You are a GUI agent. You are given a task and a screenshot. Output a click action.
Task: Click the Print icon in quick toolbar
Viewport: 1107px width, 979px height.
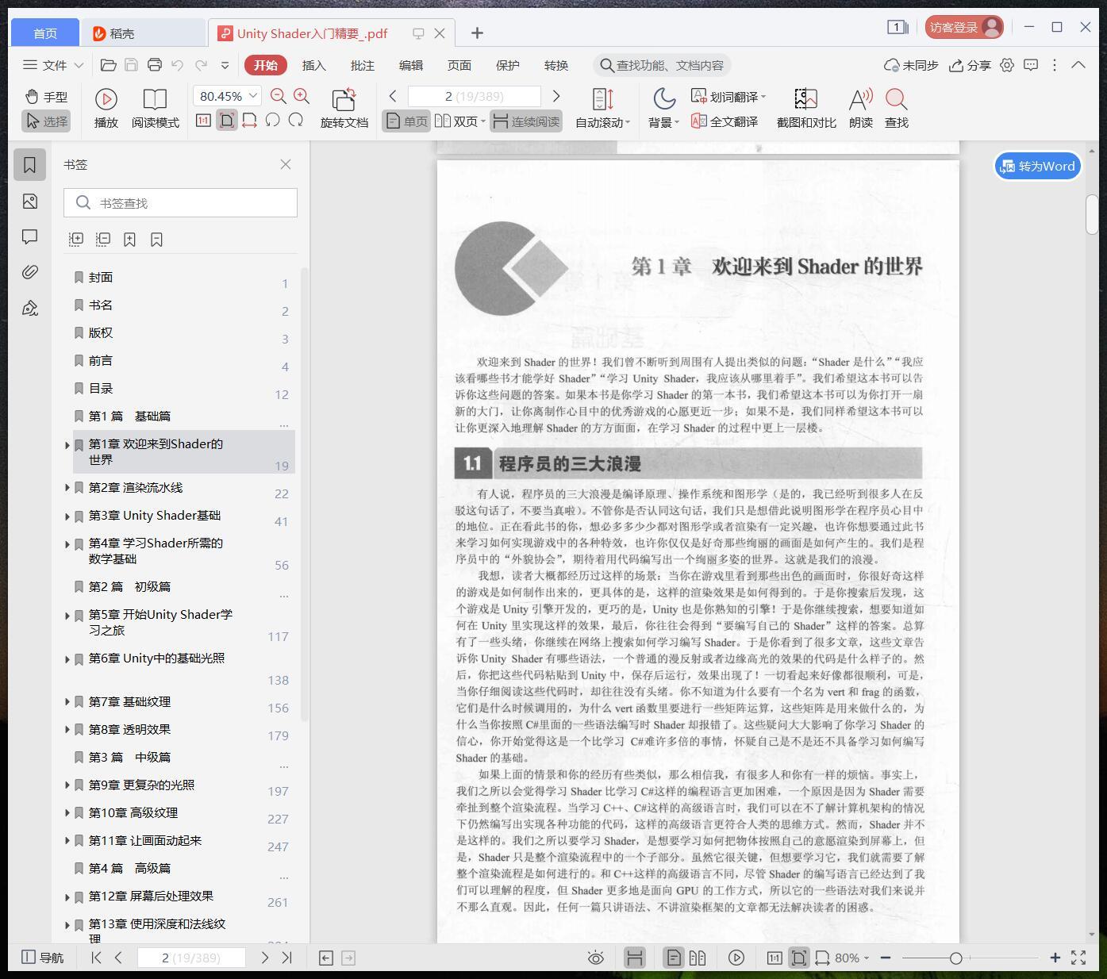[x=155, y=65]
